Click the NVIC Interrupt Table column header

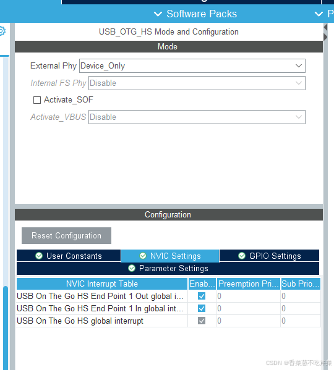coord(102,284)
